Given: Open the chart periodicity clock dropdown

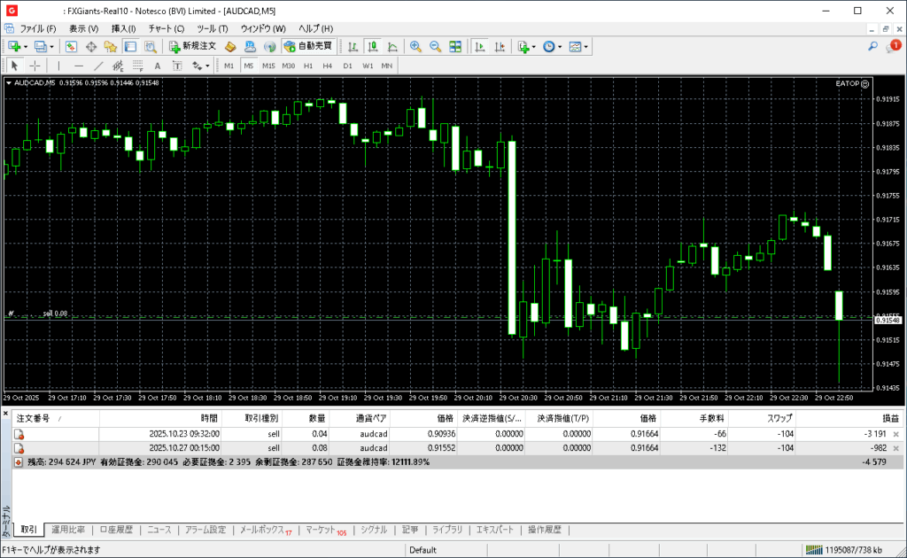Looking at the screenshot, I should 552,46.
